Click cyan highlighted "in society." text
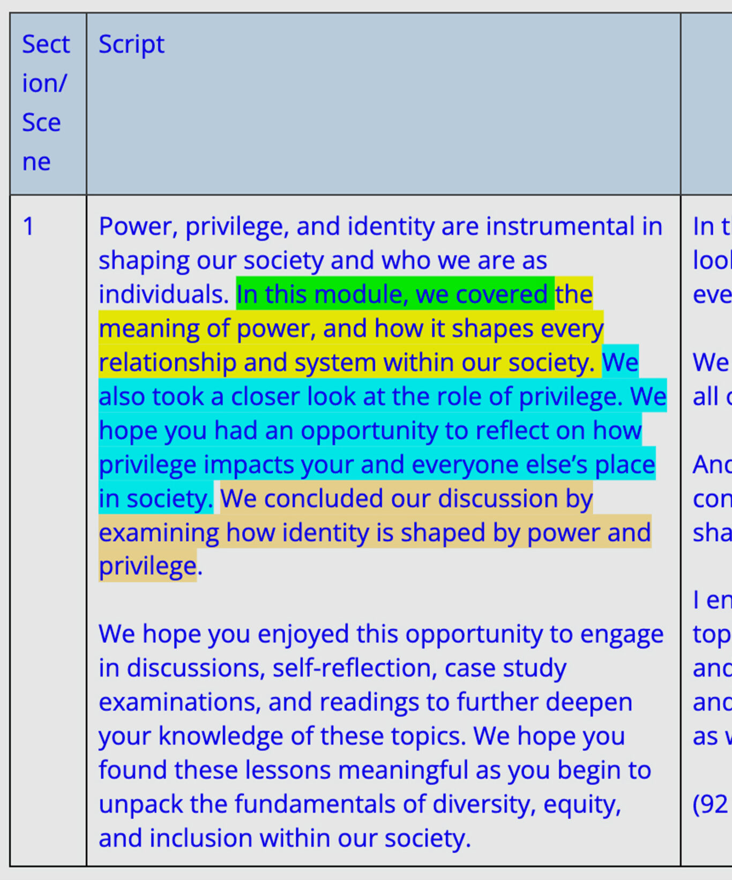 [x=155, y=499]
